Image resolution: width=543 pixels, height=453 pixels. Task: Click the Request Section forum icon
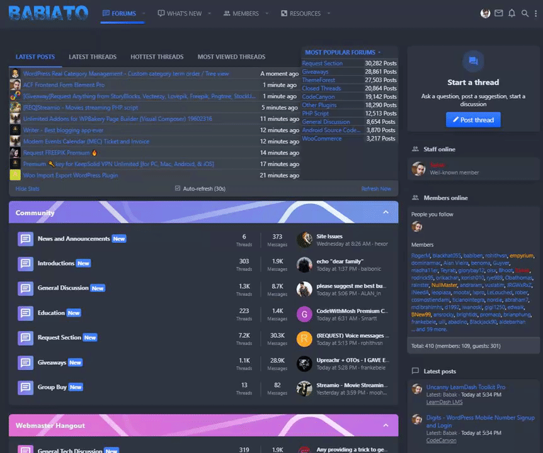pyautogui.click(x=25, y=337)
